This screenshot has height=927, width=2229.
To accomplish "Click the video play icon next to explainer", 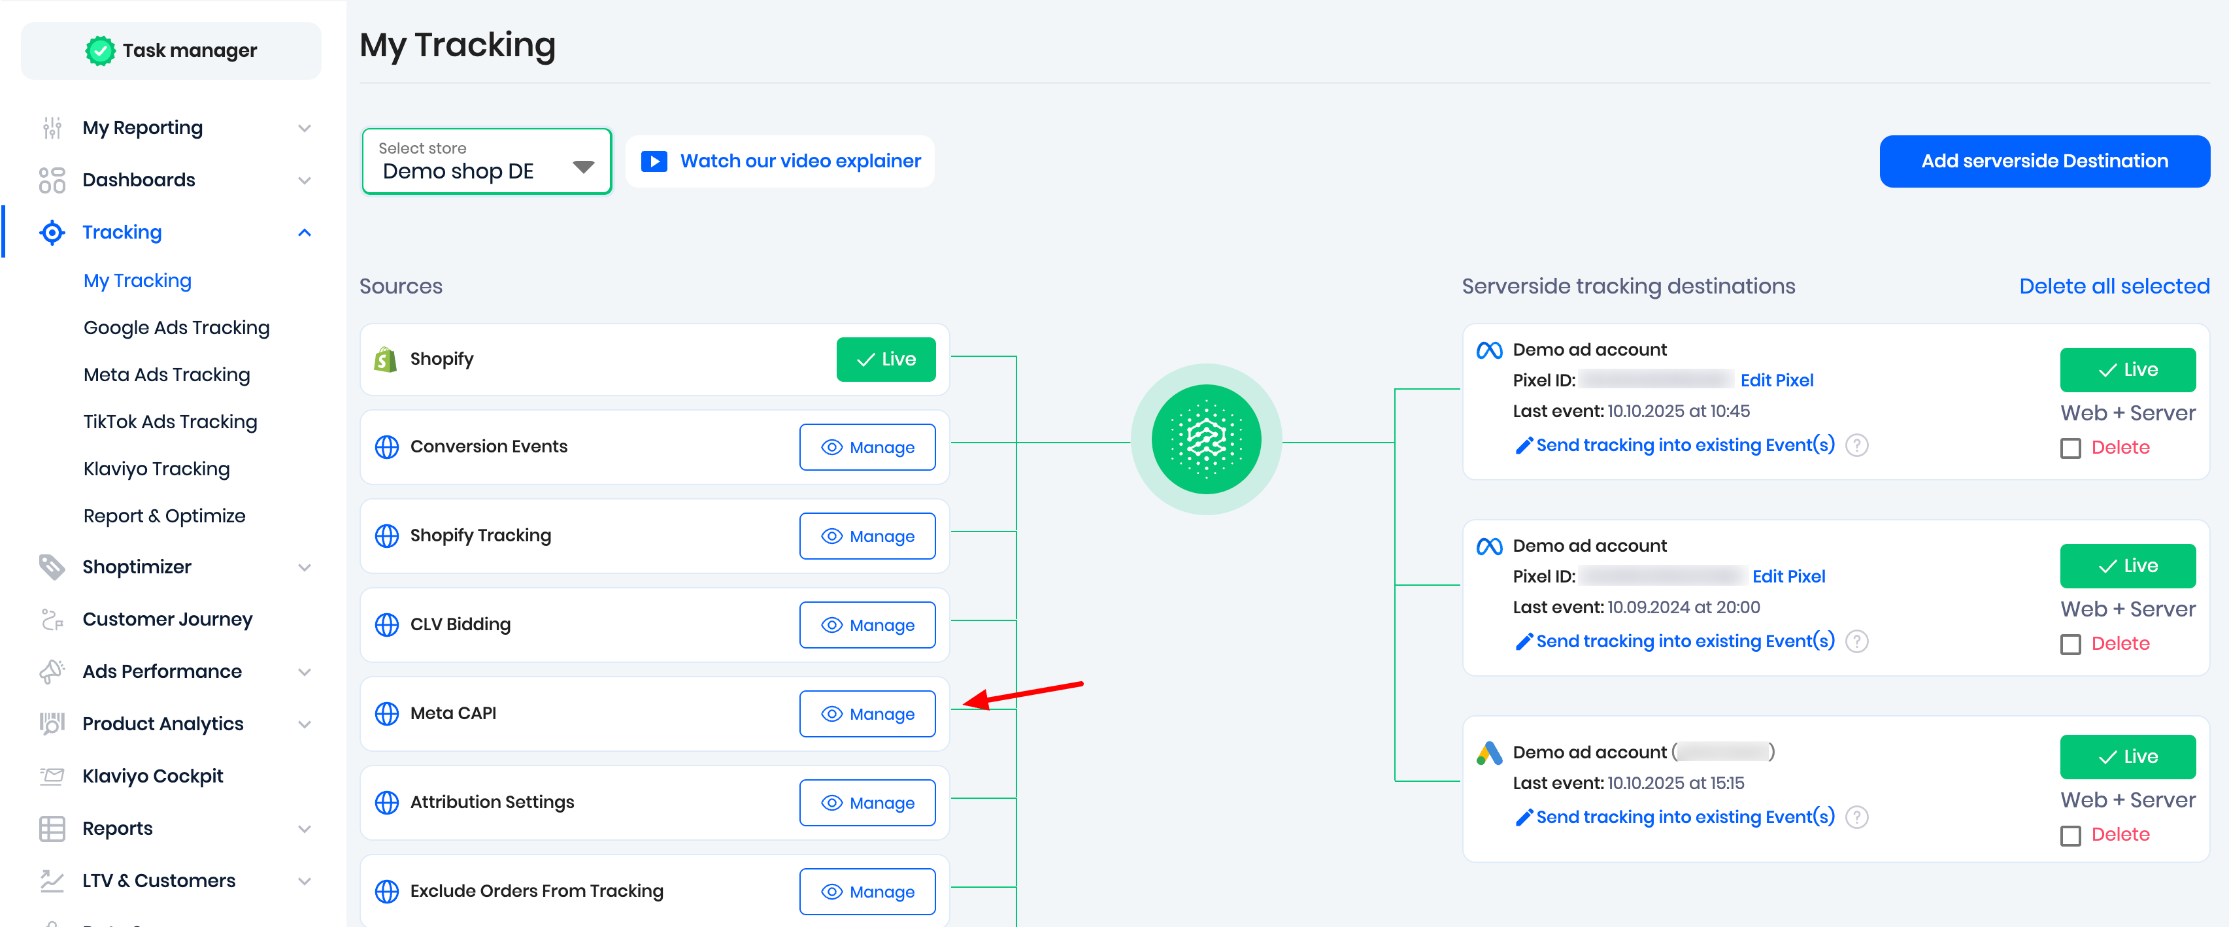I will [653, 162].
